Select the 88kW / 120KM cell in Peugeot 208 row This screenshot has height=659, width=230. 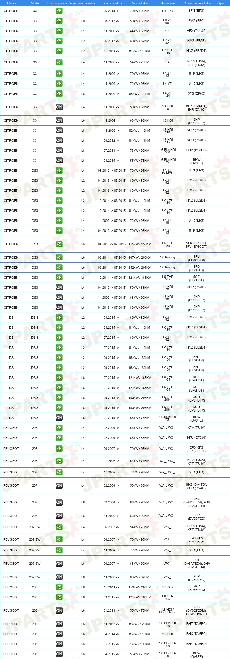pyautogui.click(x=139, y=624)
